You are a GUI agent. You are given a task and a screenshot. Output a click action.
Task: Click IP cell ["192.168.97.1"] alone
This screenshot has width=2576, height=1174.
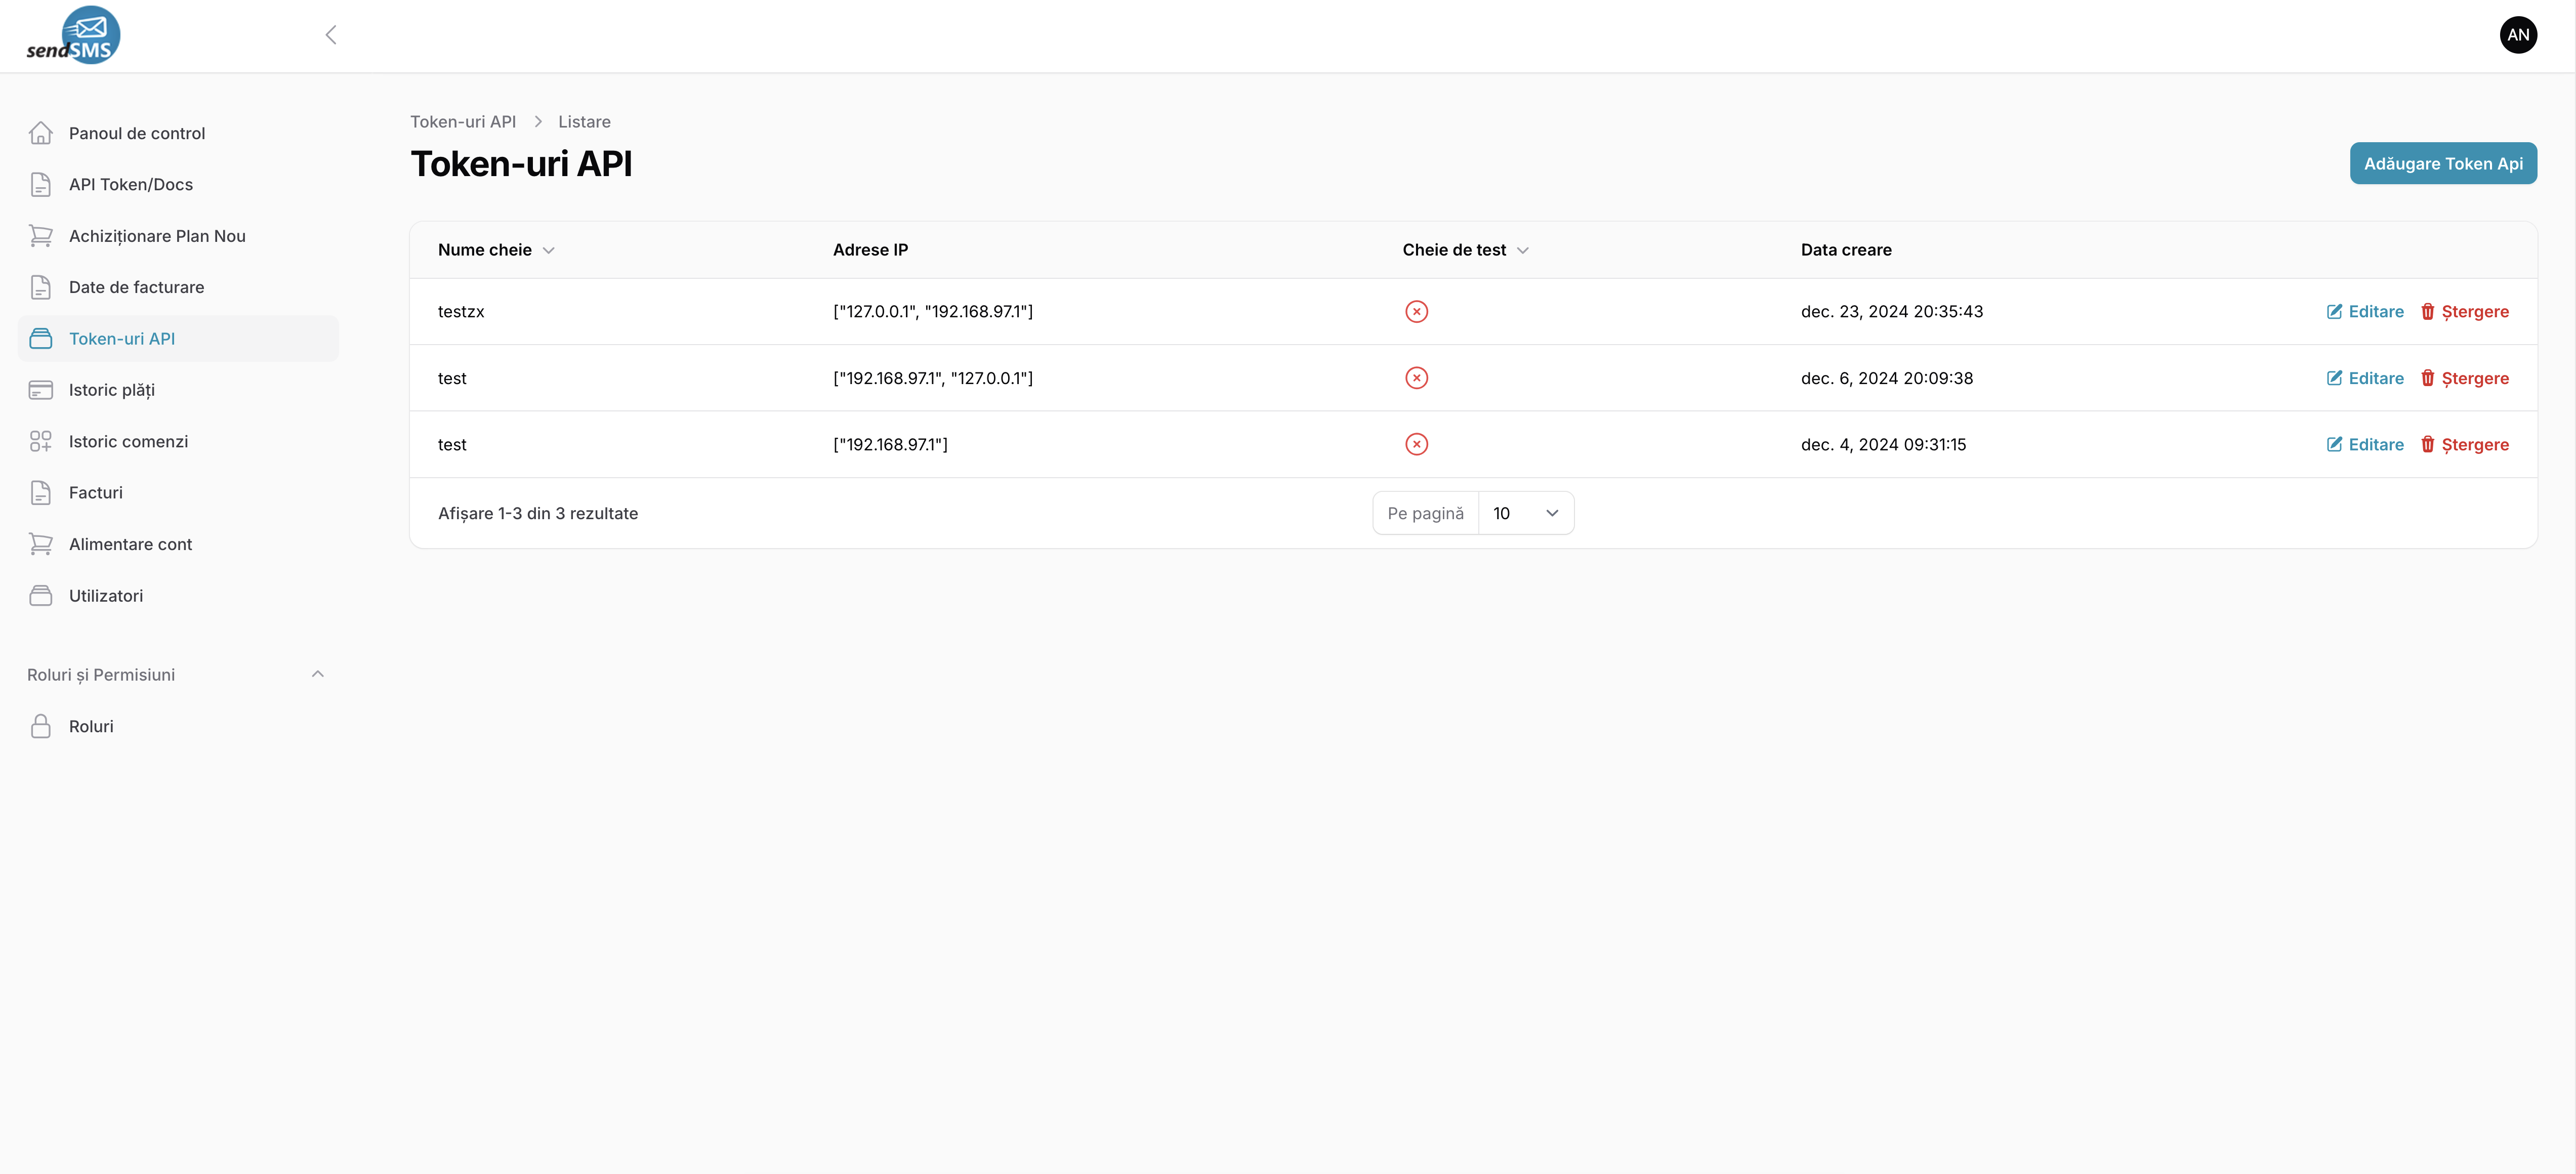pyautogui.click(x=890, y=444)
